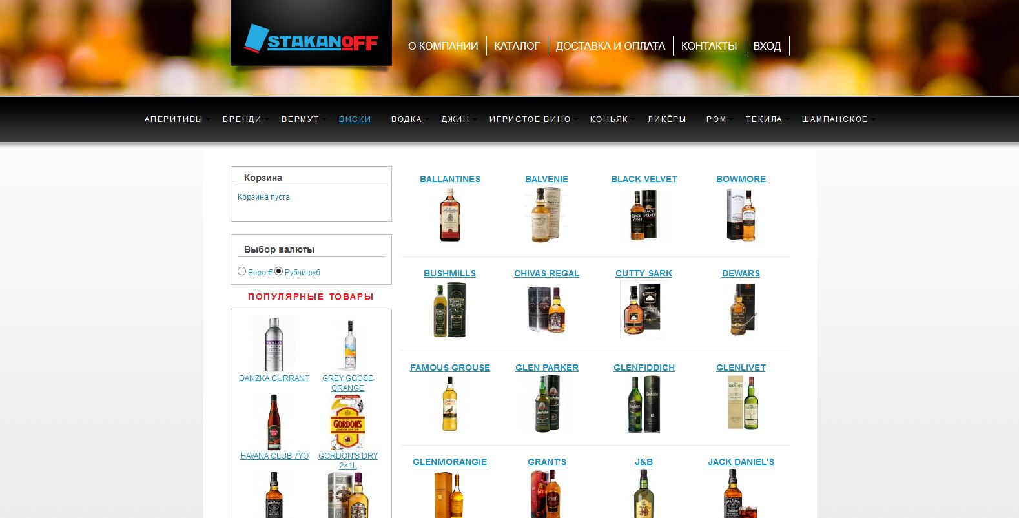Open ДОСТАВКА И ОПЛАТА page
The width and height of the screenshot is (1019, 518).
pyautogui.click(x=610, y=46)
